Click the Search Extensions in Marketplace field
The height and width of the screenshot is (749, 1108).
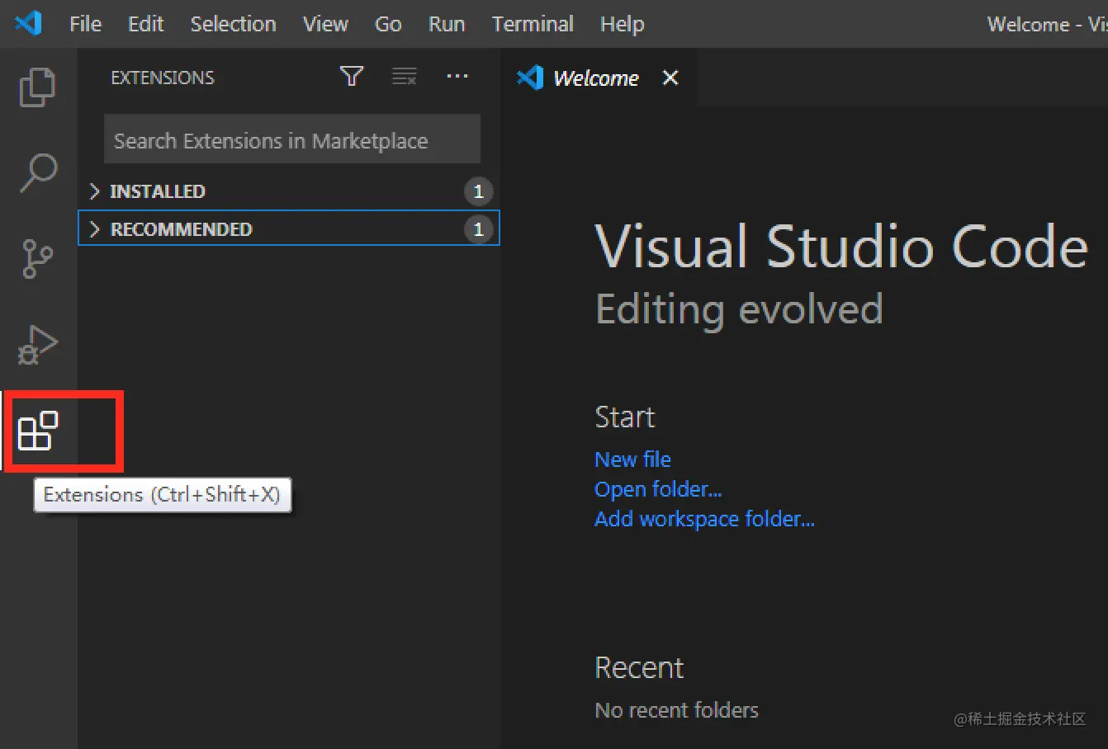point(291,139)
